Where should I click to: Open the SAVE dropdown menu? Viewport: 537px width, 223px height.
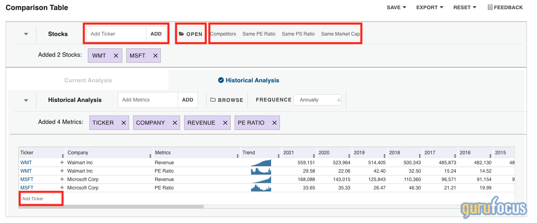[x=397, y=7]
